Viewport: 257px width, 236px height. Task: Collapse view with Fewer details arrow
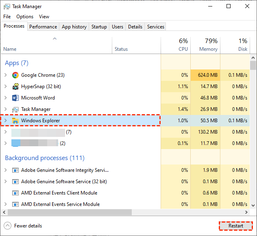coord(7,226)
